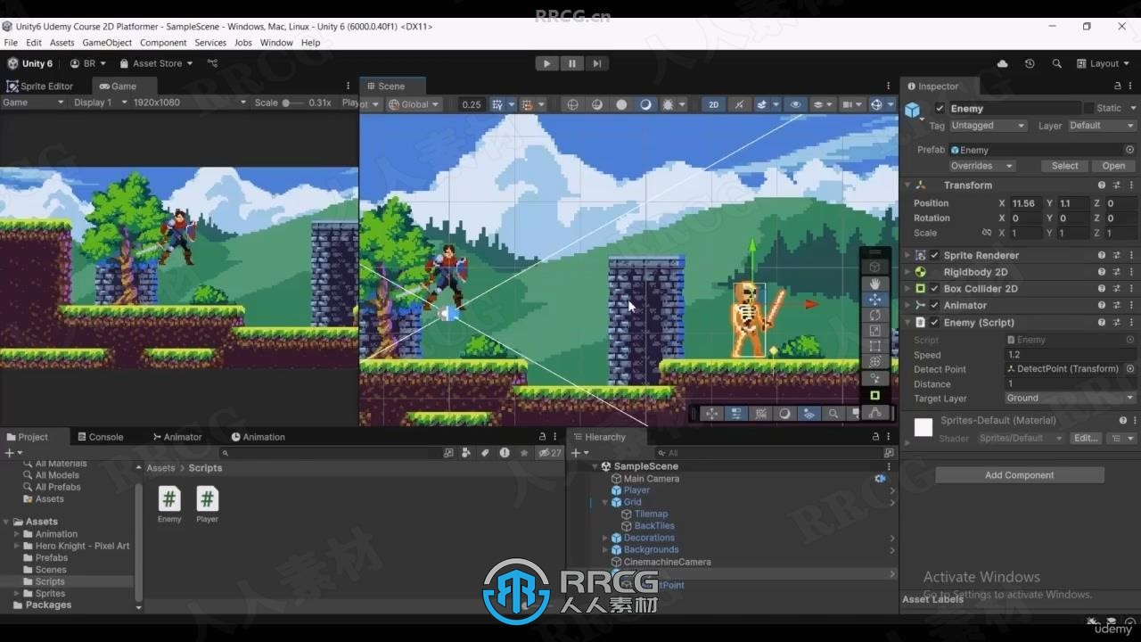Toggle the Enemy active checkbox in Inspector
Viewport: 1141px width, 642px height.
(x=939, y=108)
